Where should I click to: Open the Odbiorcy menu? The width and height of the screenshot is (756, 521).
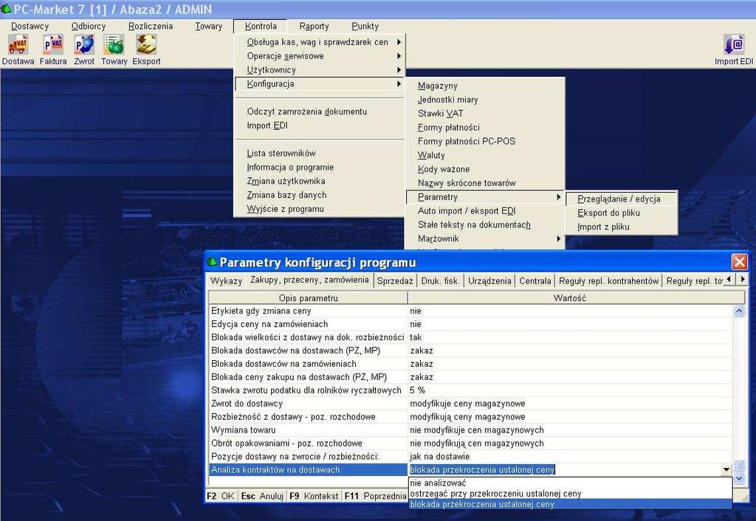click(89, 26)
